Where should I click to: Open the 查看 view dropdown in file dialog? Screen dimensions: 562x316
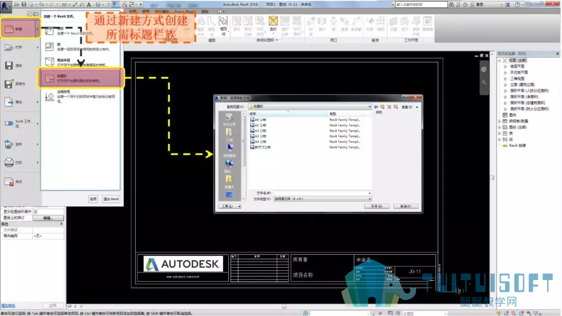410,107
